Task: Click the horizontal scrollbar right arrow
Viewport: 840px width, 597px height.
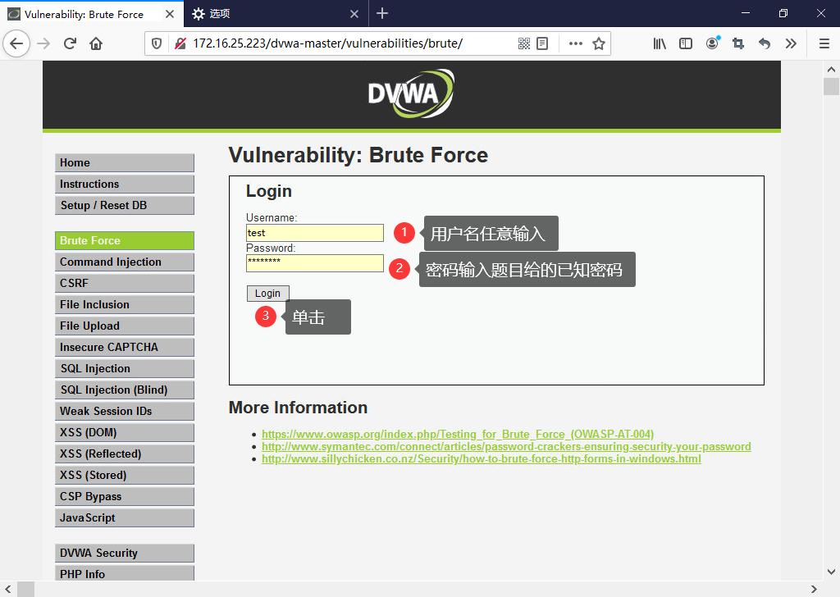Action: (814, 589)
